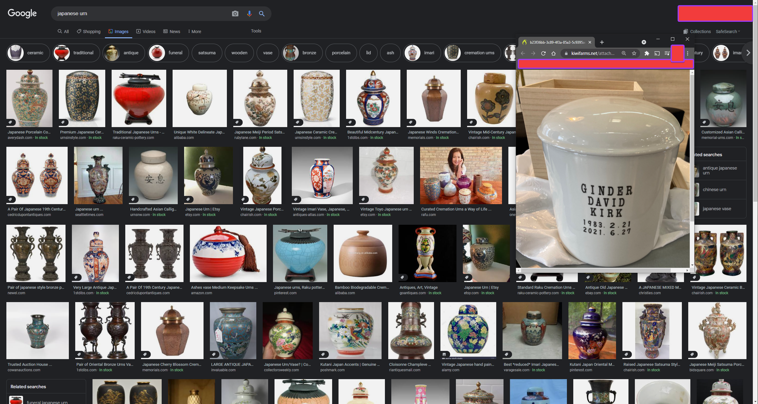The height and width of the screenshot is (404, 758).
Task: Select the cremation urns chip
Action: [x=472, y=53]
